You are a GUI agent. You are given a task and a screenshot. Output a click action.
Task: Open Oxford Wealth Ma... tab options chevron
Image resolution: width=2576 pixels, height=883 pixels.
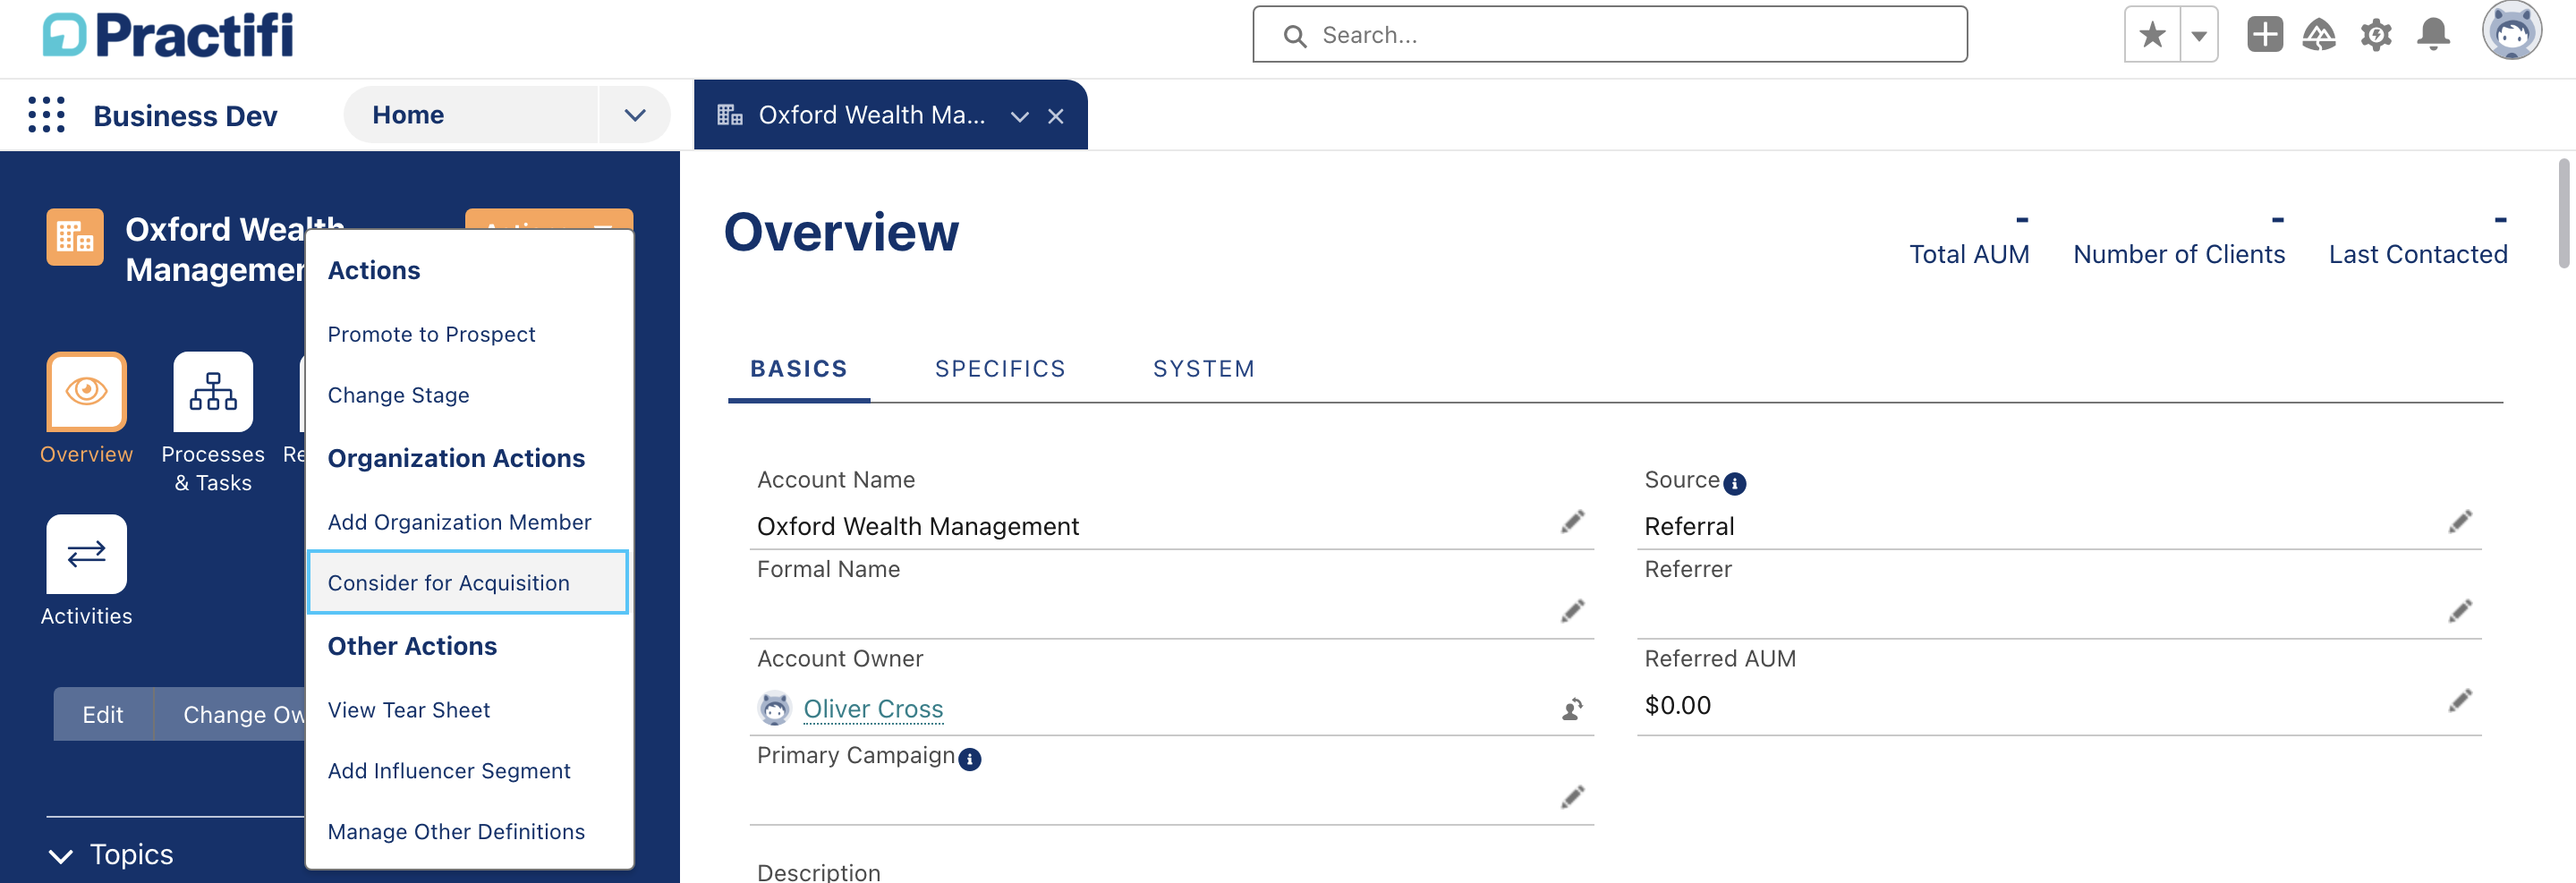click(x=1019, y=116)
